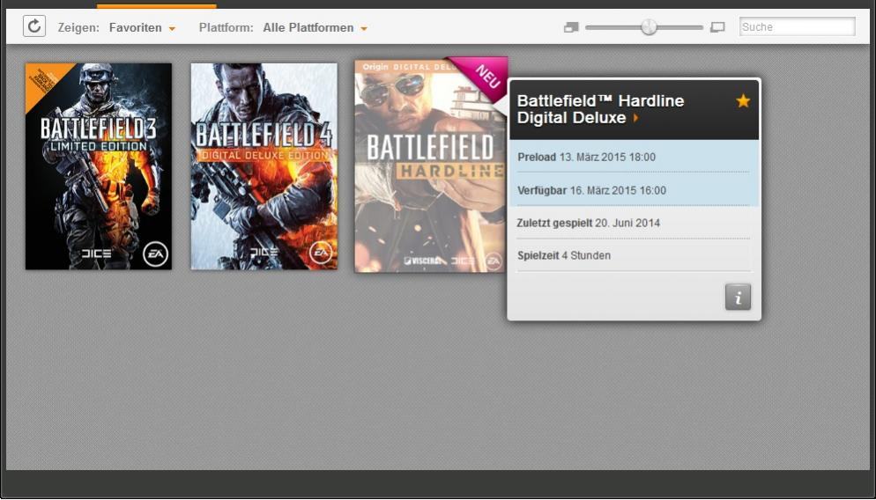The width and height of the screenshot is (876, 500).
Task: Focus the Suche search field
Action: tap(798, 26)
